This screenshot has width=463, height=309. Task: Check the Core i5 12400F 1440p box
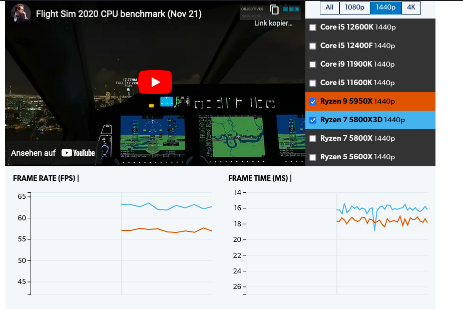[x=313, y=46]
